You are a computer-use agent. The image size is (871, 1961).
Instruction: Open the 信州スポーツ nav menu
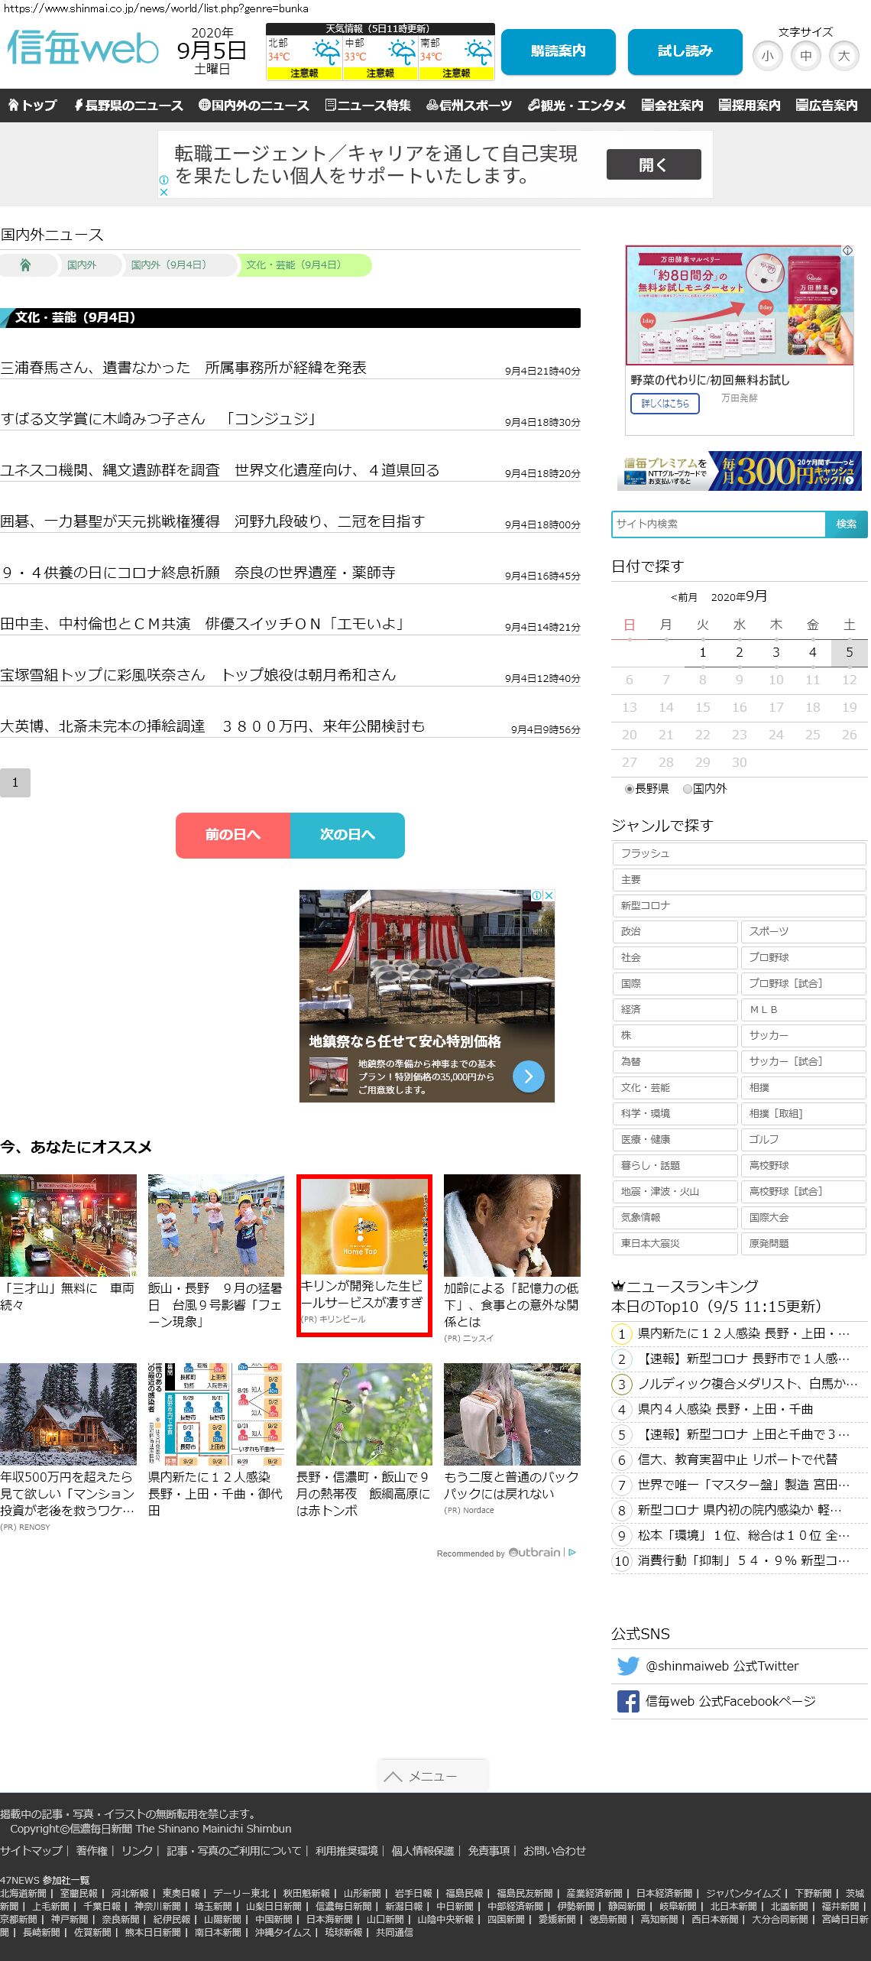[x=469, y=106]
